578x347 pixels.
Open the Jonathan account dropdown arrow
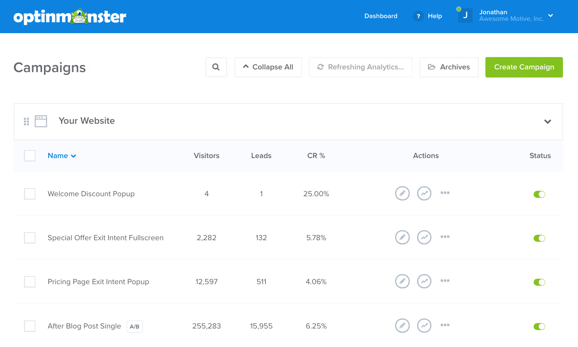click(x=551, y=16)
